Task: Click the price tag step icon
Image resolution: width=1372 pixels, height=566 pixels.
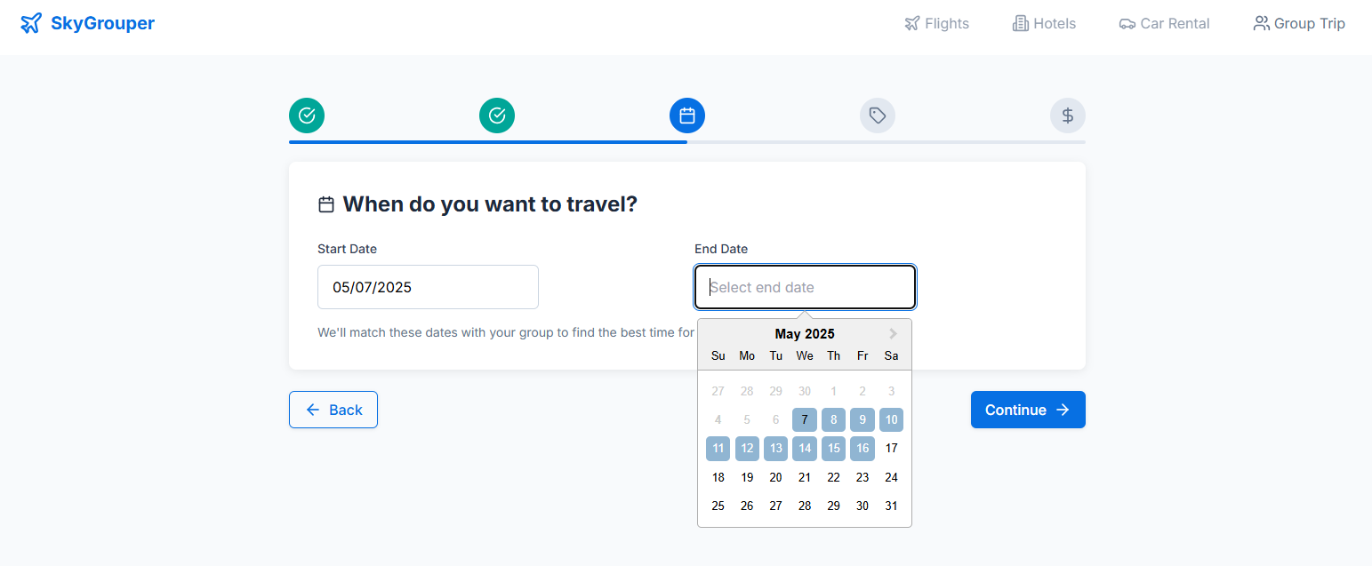Action: [878, 116]
